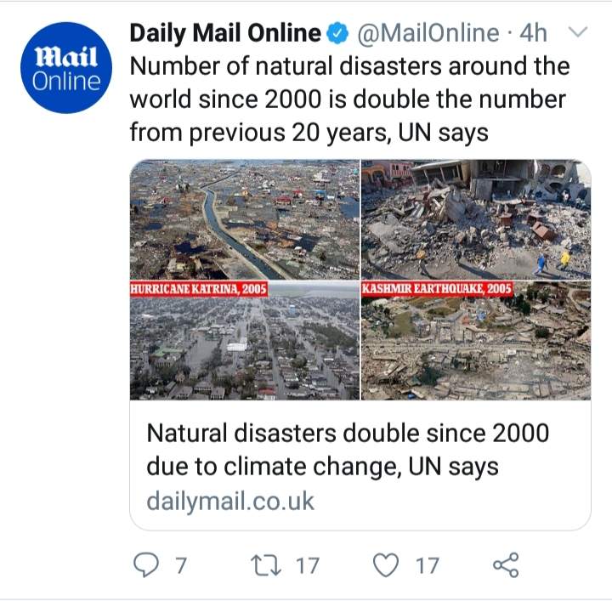Image resolution: width=612 pixels, height=601 pixels.
Task: Click the @MailOnline handle
Action: 428,33
